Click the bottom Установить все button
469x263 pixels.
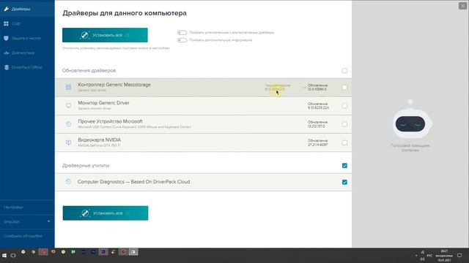click(x=106, y=213)
